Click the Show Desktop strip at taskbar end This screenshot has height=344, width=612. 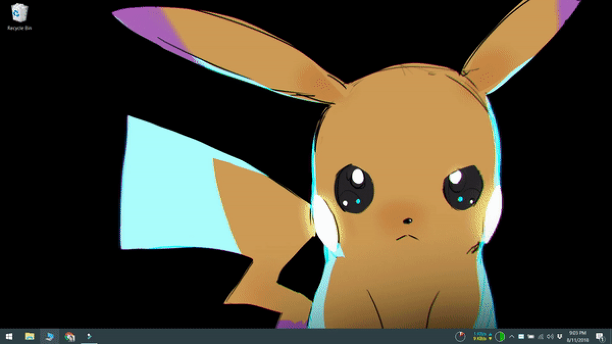pos(611,337)
